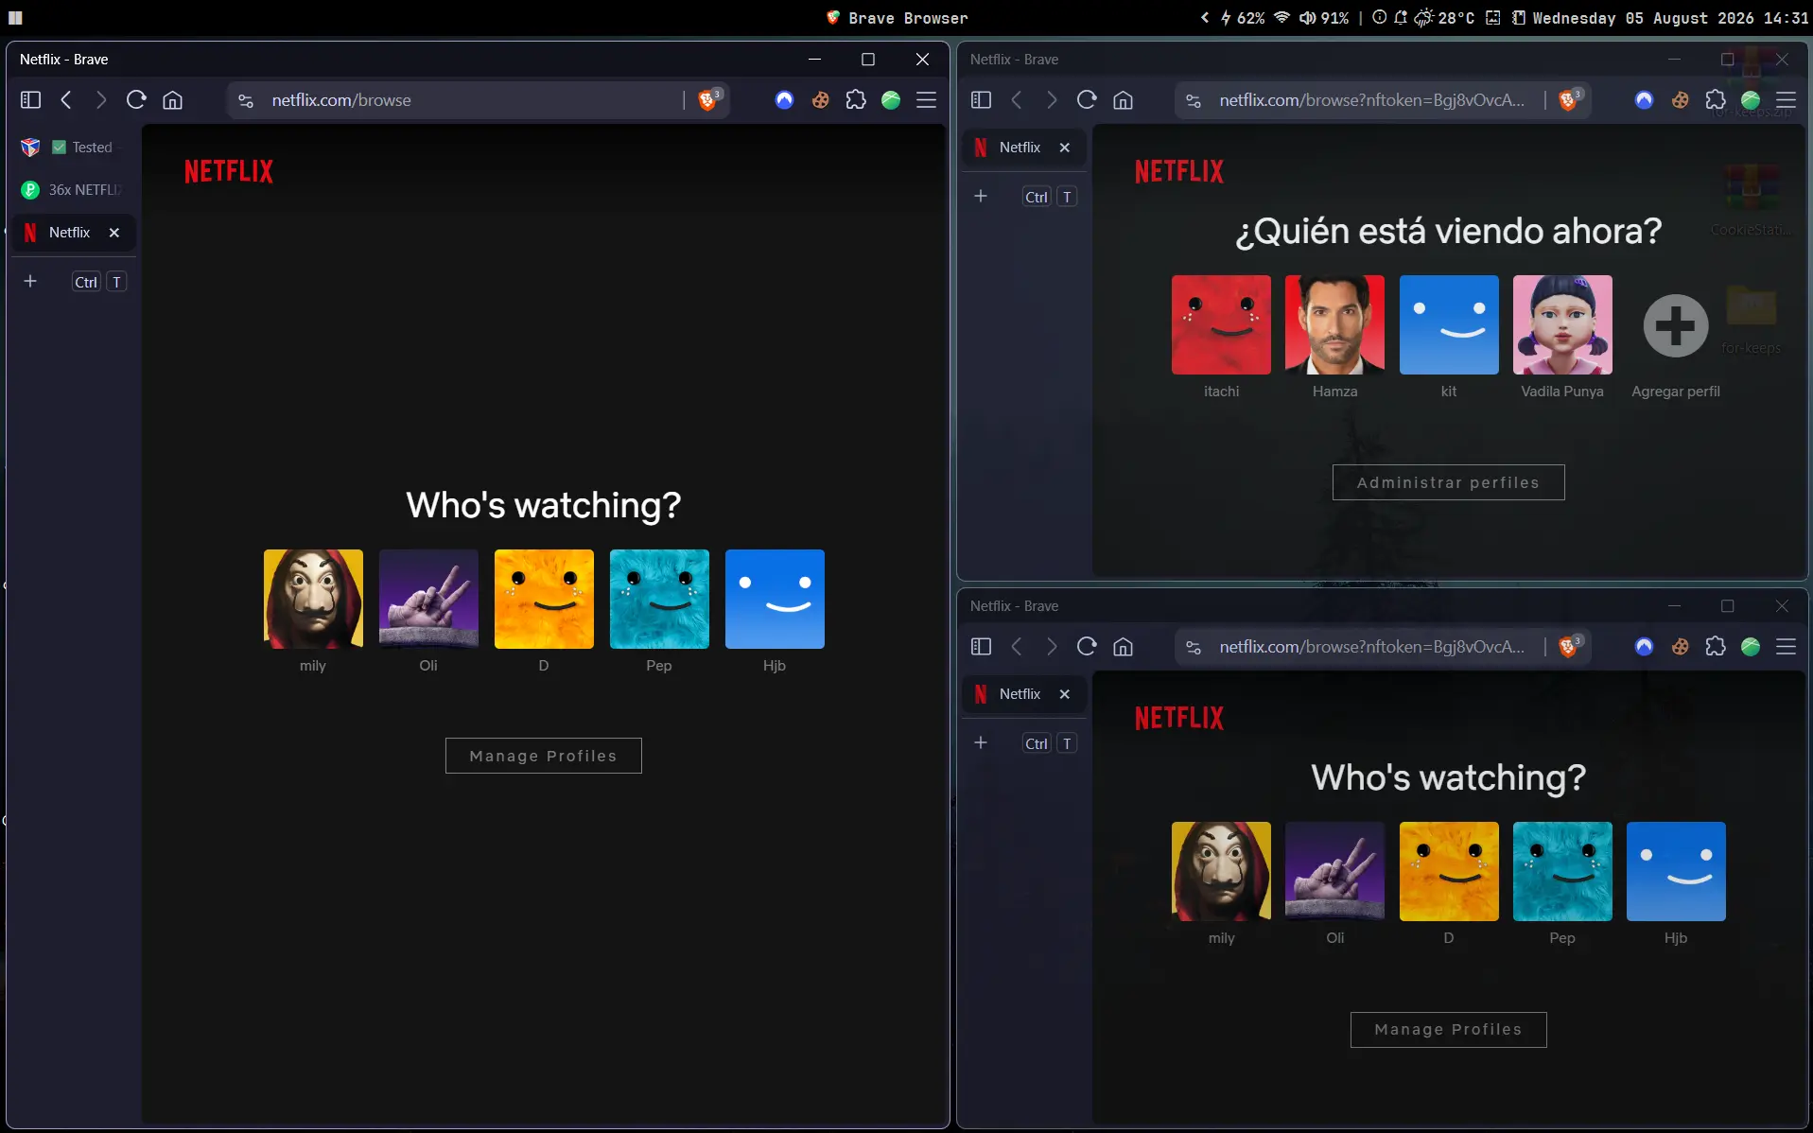Open the Extensions puzzle in the top-right window

tap(1716, 100)
